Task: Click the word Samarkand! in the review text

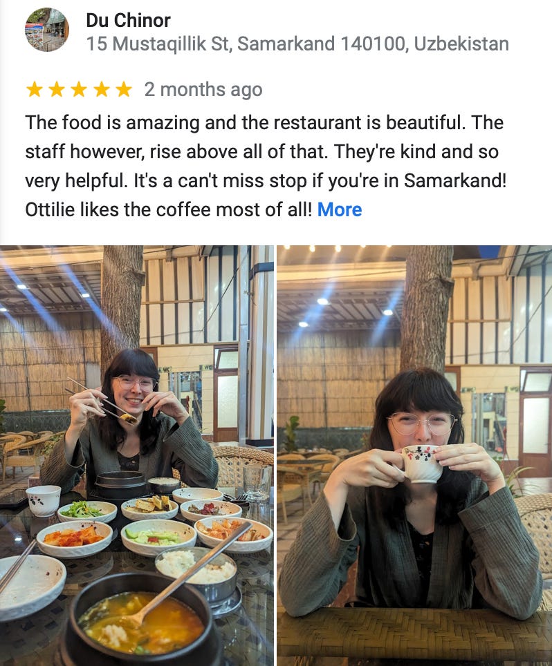Action: pos(455,180)
